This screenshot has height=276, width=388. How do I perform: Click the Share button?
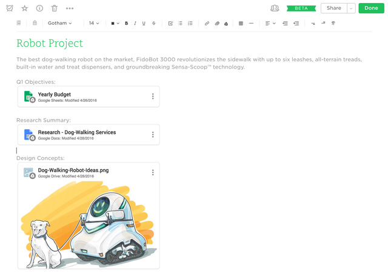tap(334, 8)
